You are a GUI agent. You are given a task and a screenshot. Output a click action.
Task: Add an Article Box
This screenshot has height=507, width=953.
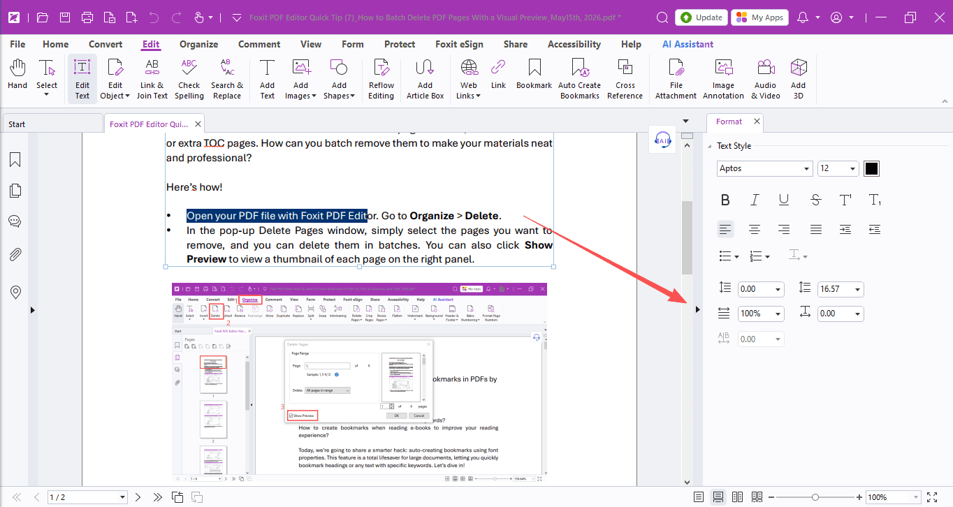(425, 78)
